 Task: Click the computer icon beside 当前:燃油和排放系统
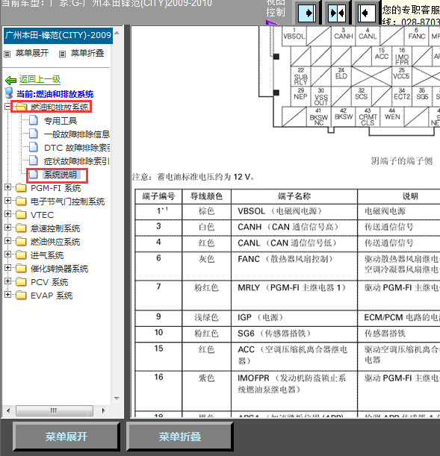(x=9, y=93)
